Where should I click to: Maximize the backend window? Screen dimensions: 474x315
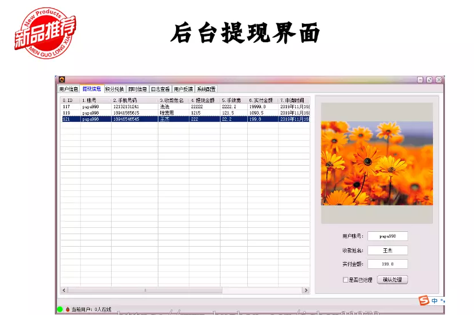click(x=429, y=80)
